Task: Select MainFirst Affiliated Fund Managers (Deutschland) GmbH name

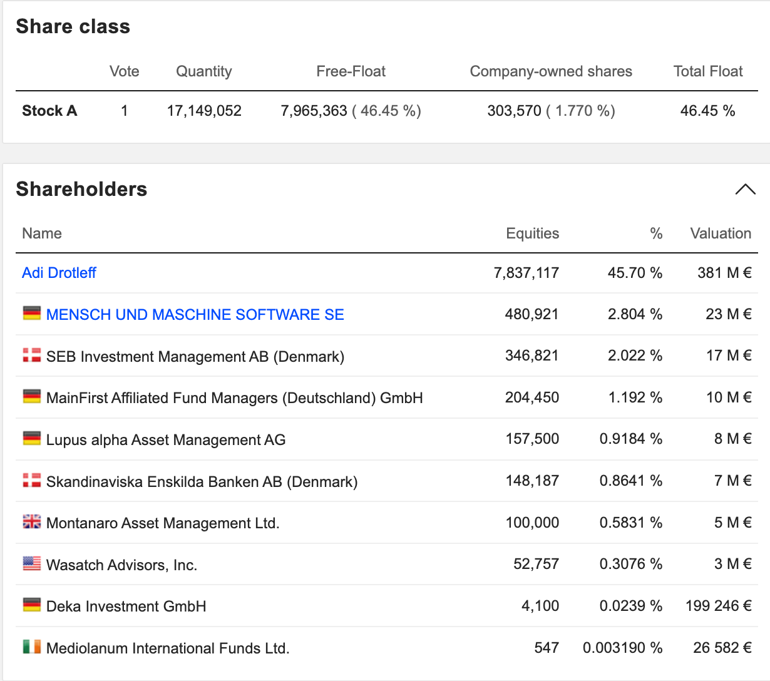Action: point(235,398)
